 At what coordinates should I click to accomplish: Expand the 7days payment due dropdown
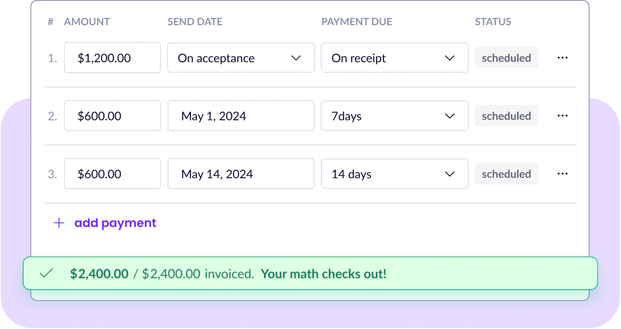click(x=394, y=116)
